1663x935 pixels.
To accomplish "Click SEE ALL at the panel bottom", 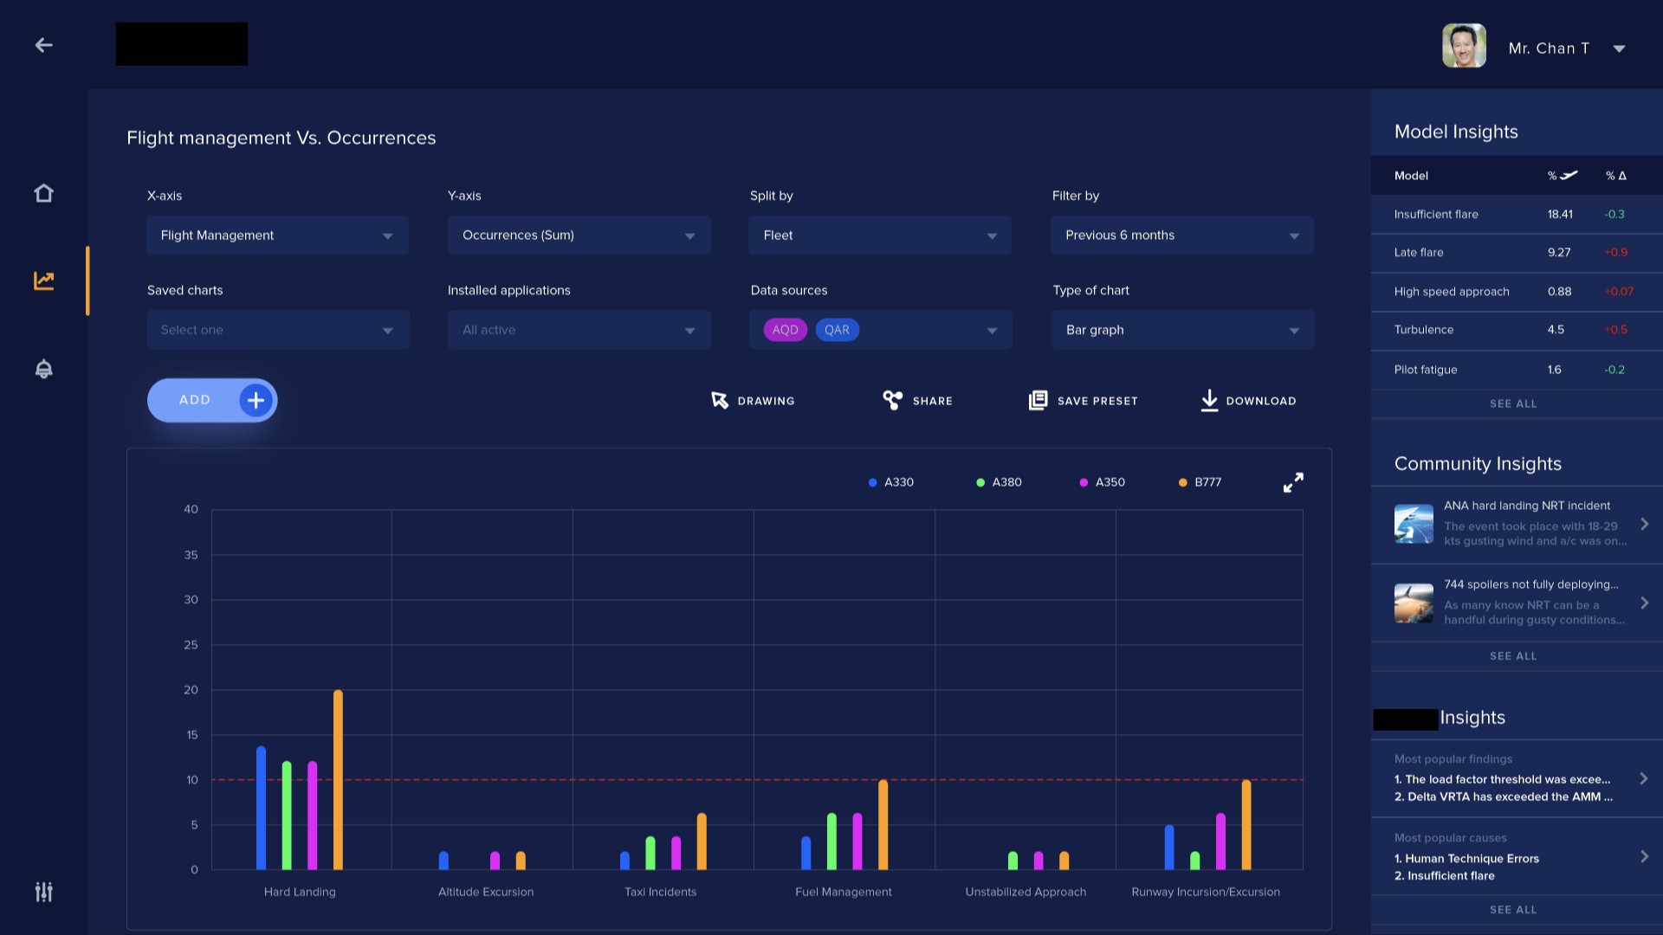I will [x=1513, y=910].
